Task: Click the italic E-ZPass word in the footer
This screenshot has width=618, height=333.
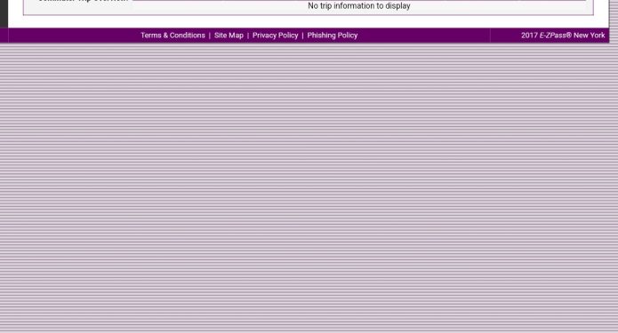Action: [x=552, y=36]
